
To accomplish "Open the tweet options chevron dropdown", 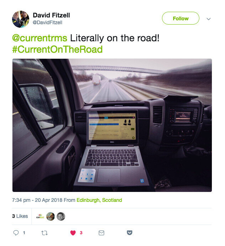I will 209,19.
